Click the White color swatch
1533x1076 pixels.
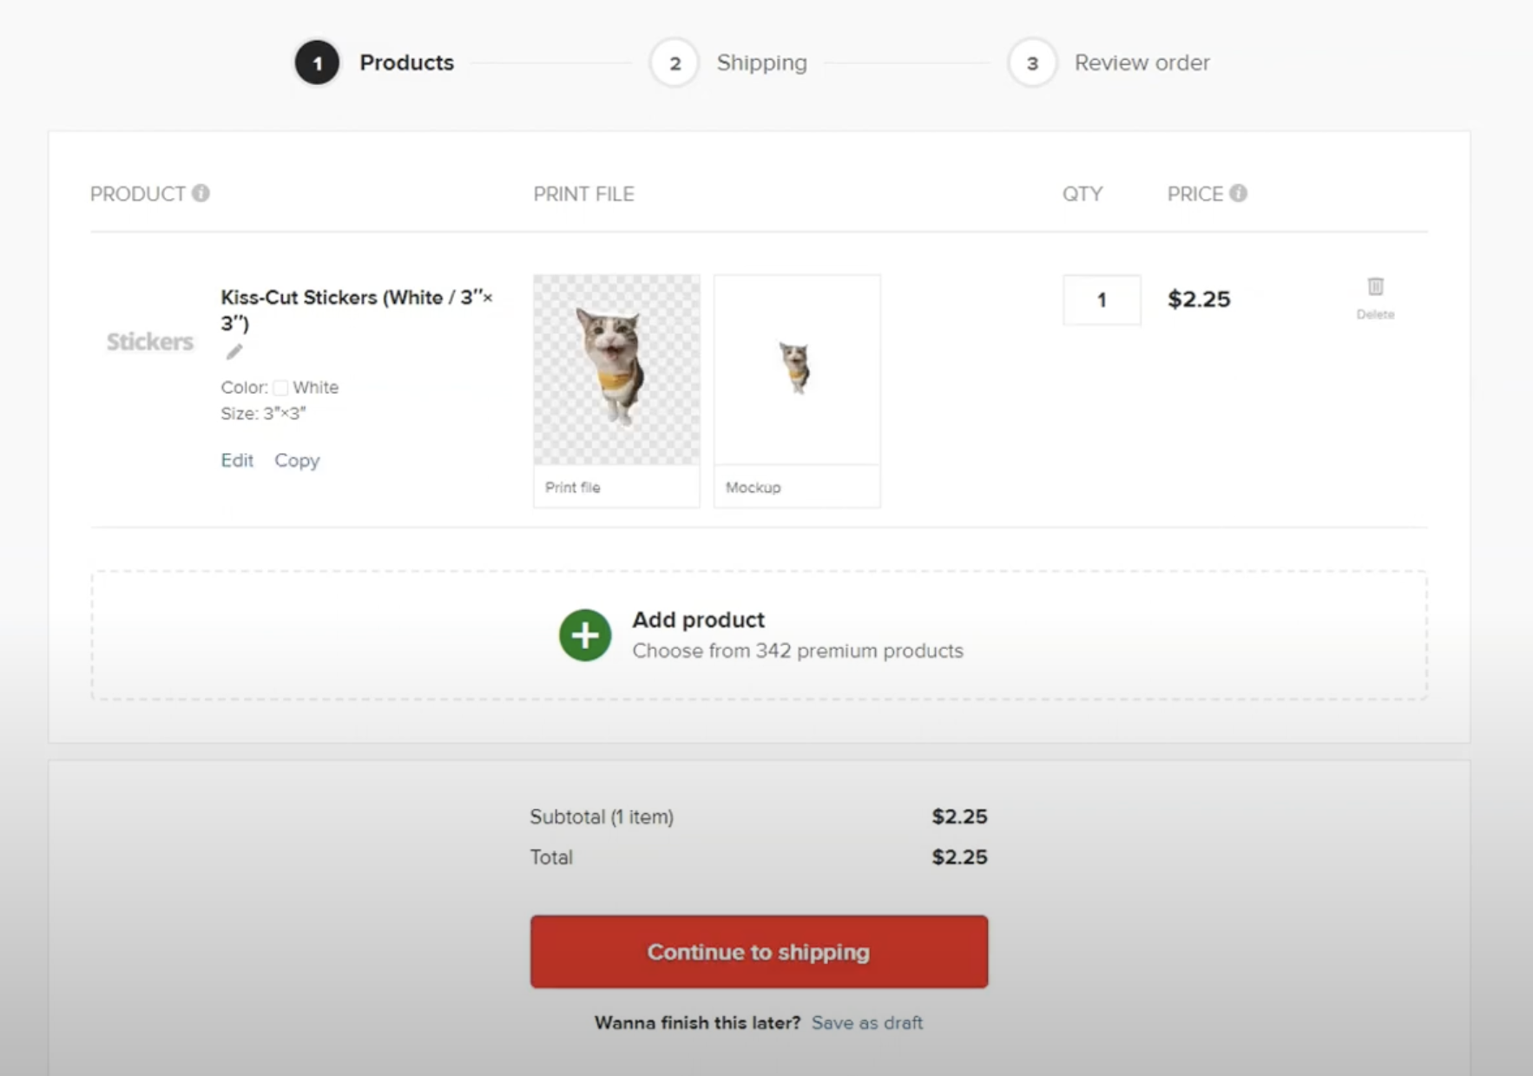[x=280, y=388]
